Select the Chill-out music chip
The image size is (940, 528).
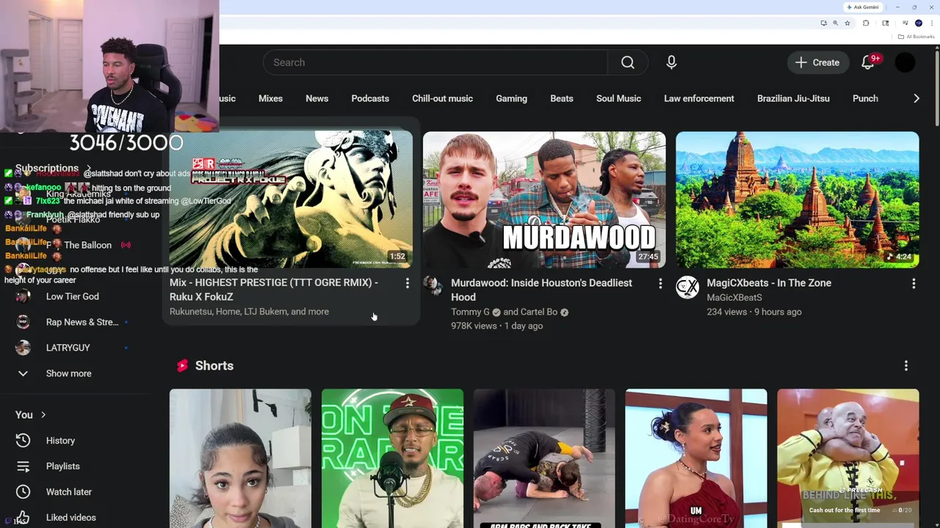442,98
